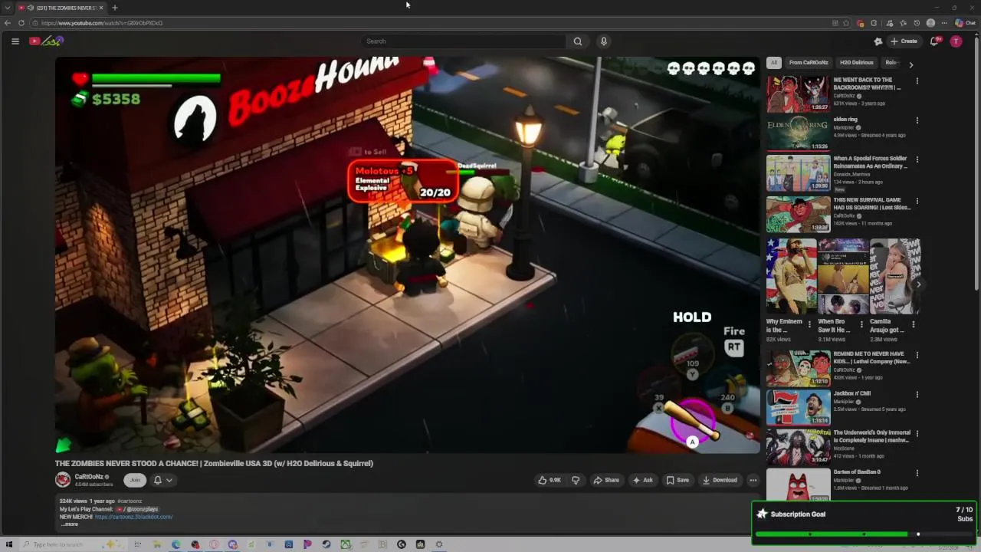This screenshot has height=552, width=981.
Task: Join the CaRtOoNz channel membership
Action: 135,480
